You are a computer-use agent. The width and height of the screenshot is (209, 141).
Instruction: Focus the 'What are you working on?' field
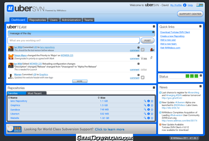tap(74, 41)
